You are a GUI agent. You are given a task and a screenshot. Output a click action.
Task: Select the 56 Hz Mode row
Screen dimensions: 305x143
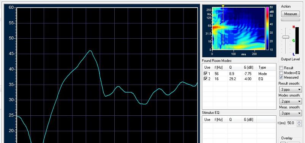pyautogui.click(x=239, y=74)
